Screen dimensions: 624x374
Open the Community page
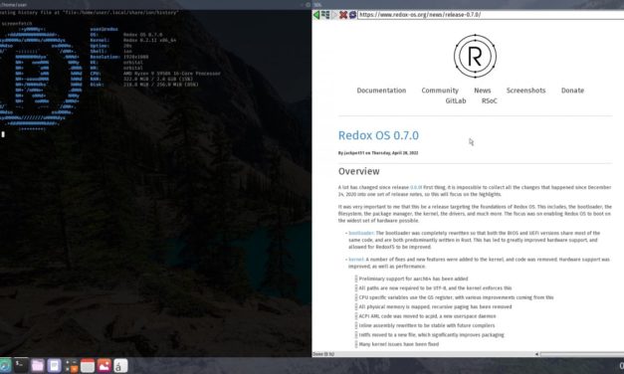(x=440, y=91)
